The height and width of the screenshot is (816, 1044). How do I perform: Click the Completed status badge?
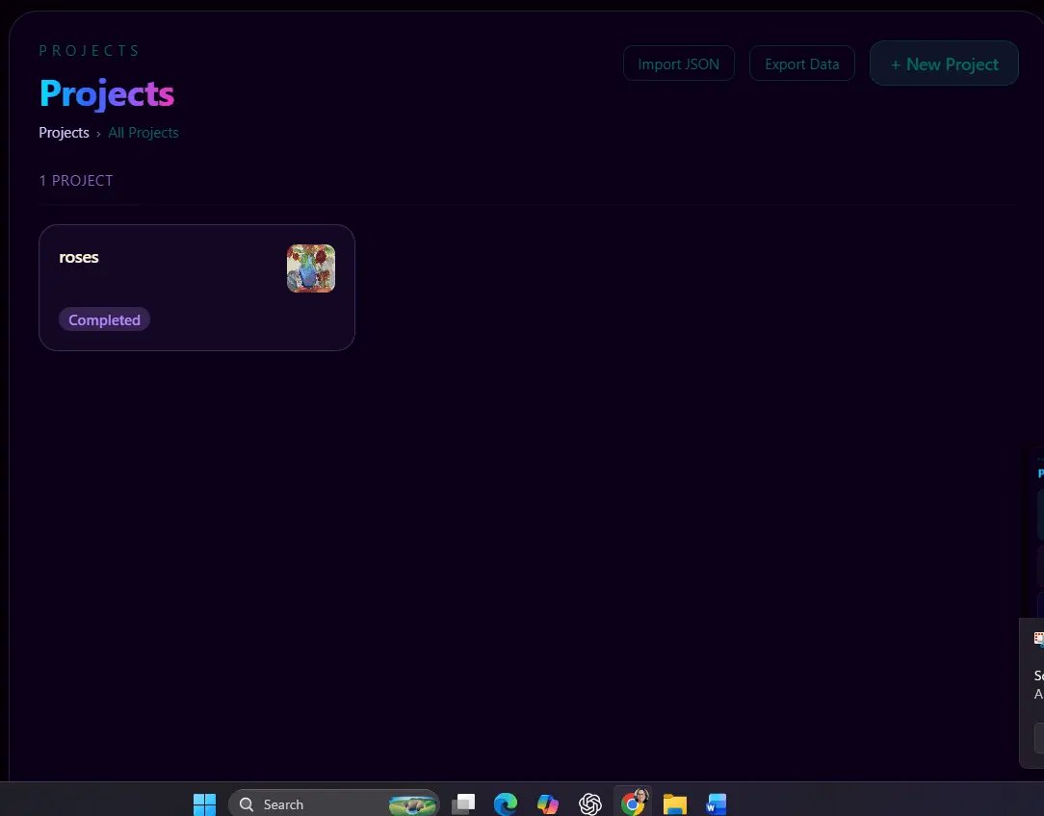[105, 319]
